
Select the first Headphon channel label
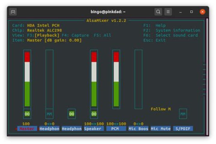49,129
